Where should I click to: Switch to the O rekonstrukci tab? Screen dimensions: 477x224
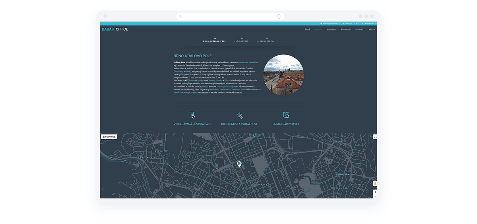pyautogui.click(x=266, y=41)
